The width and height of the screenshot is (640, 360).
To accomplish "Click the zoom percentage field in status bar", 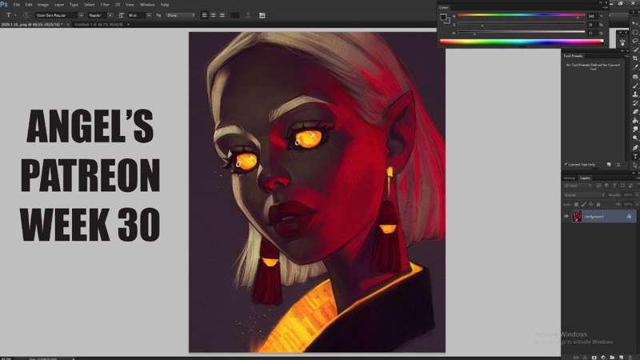I will pos(6,358).
